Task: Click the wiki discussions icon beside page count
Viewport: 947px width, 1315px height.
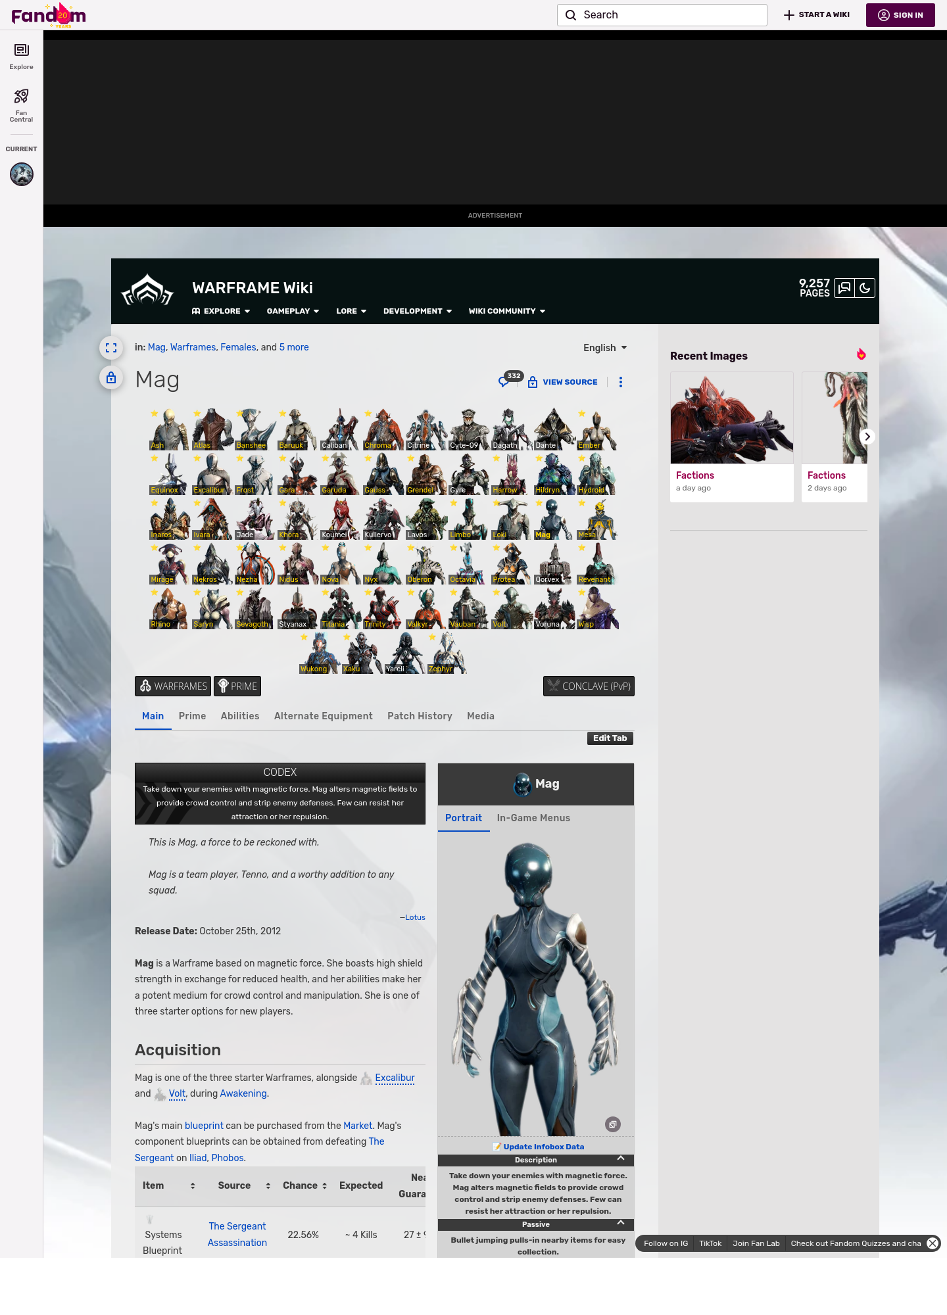Action: pos(844,288)
